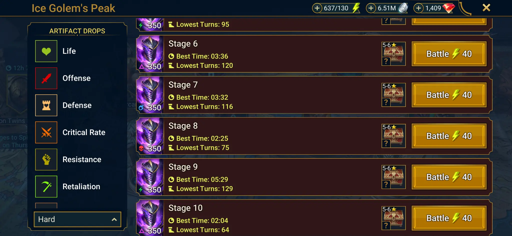
Task: Select the Offense artifact set icon
Action: 46,78
